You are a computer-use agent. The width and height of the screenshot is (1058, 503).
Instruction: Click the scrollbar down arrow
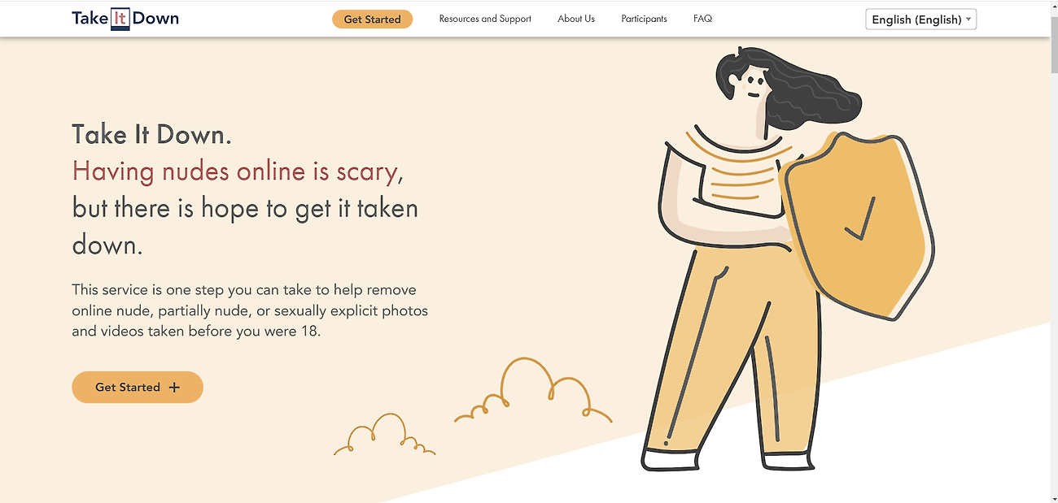pos(1054,498)
